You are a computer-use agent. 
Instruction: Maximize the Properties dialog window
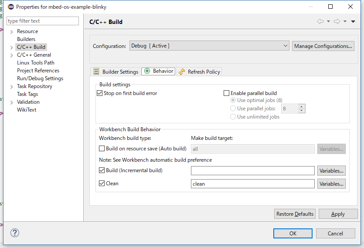pos(330,7)
